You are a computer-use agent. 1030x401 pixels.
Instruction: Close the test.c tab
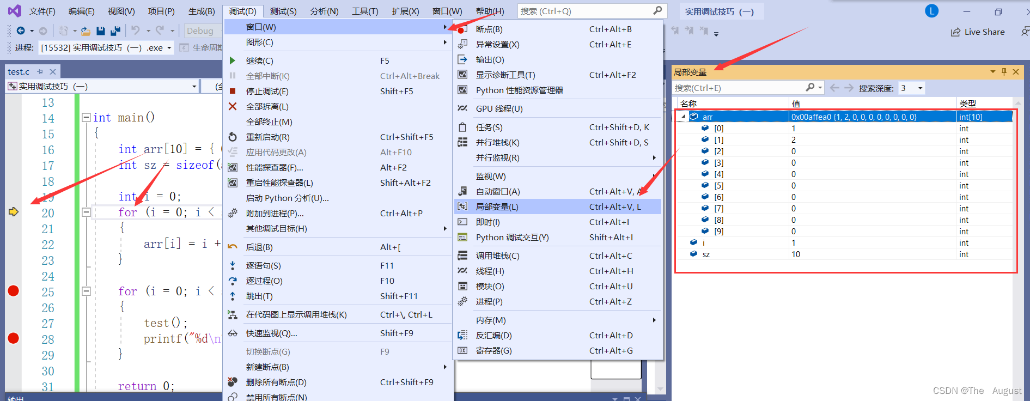(x=53, y=71)
